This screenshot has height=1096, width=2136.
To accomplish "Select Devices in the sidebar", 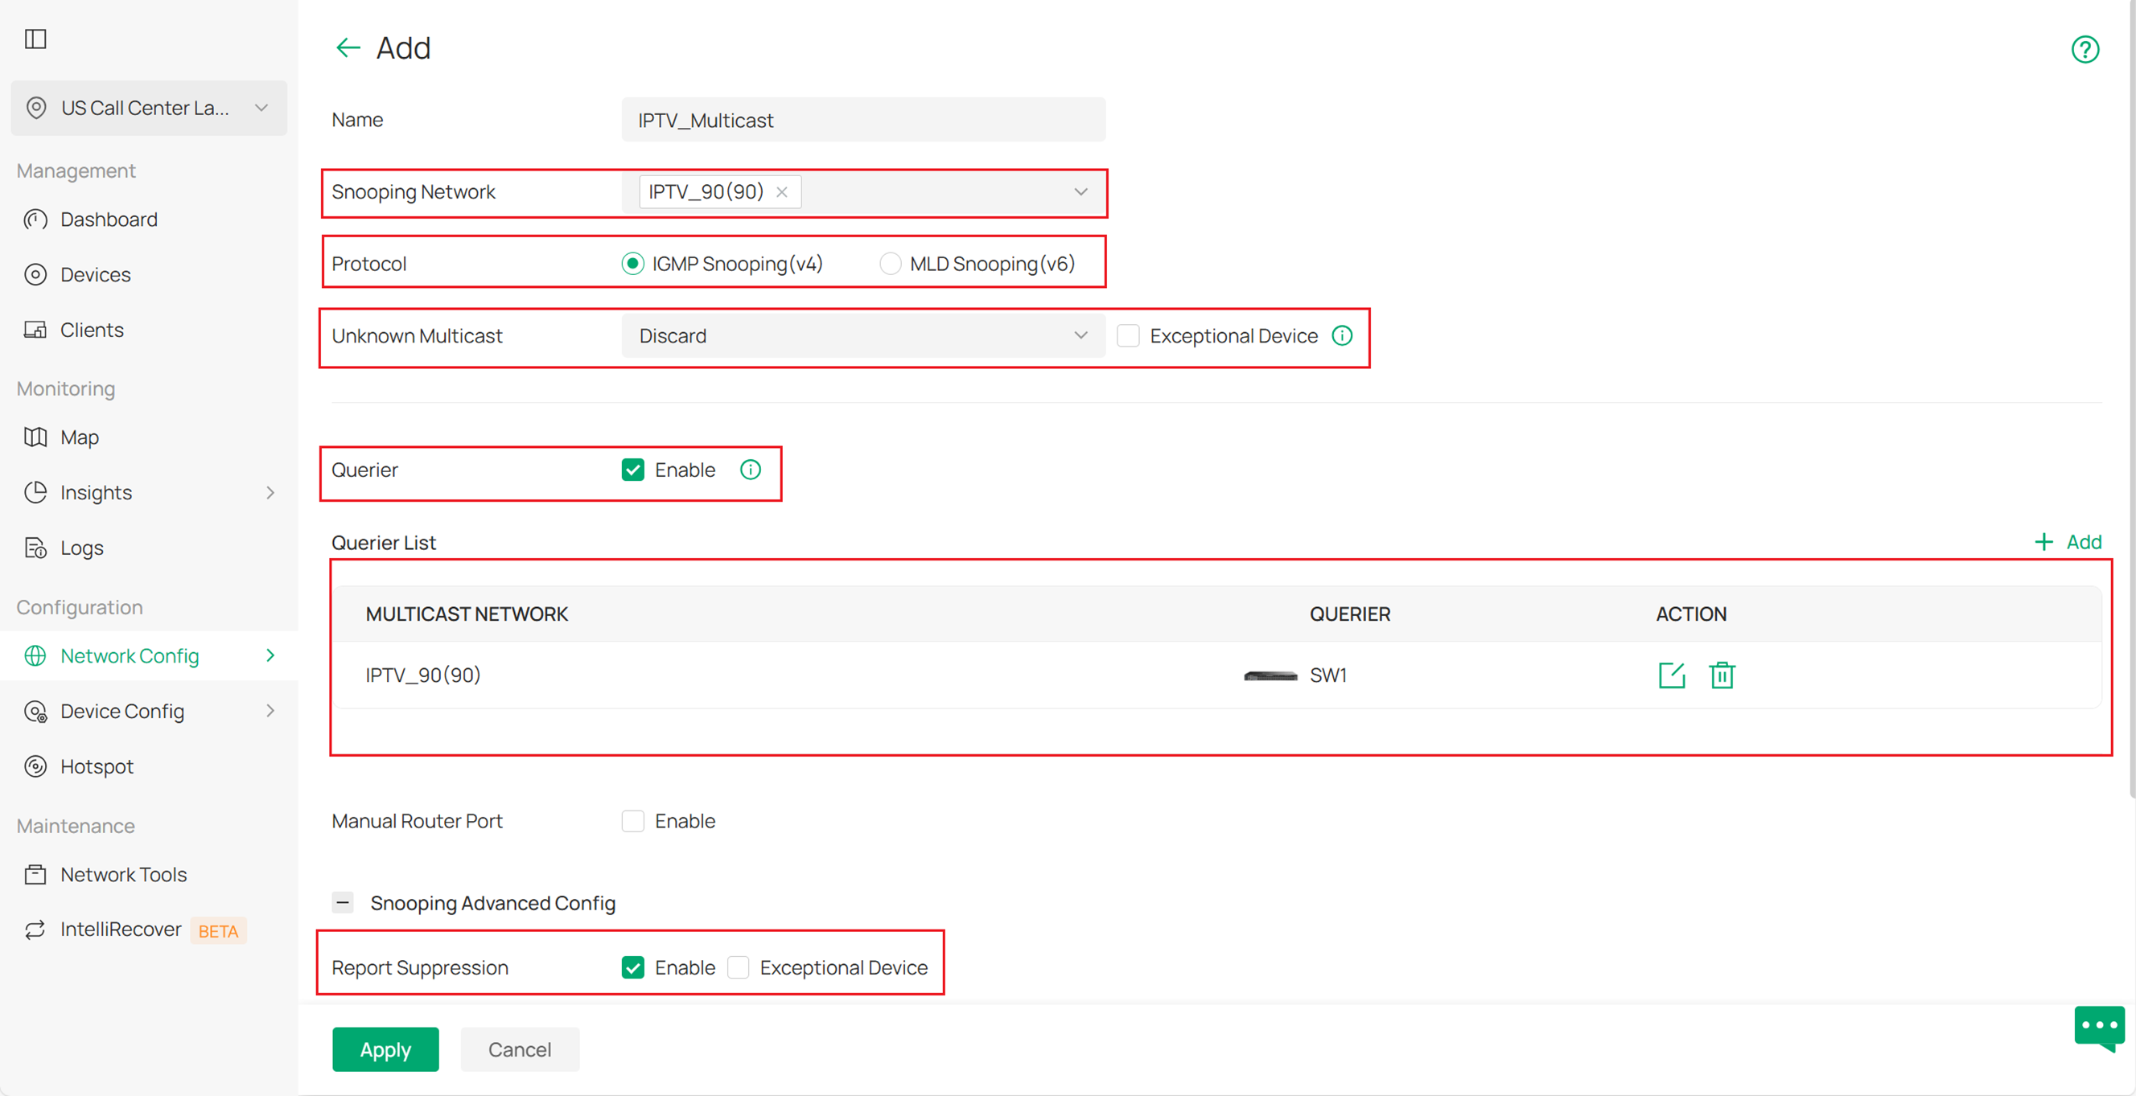I will [96, 274].
